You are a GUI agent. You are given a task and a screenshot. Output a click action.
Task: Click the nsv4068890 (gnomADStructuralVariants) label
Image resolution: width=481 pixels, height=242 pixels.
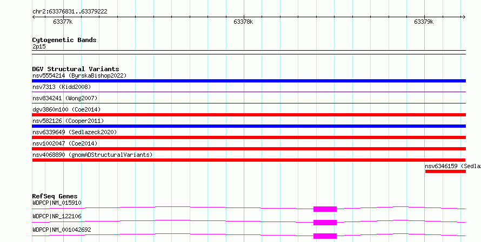pos(92,155)
